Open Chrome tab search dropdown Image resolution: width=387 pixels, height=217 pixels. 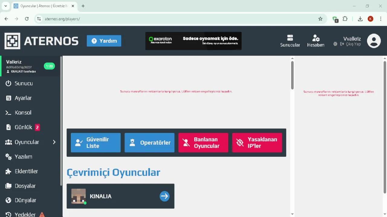point(5,6)
